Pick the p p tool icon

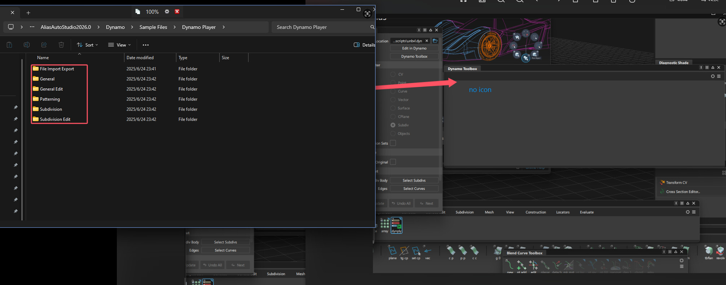tap(463, 252)
